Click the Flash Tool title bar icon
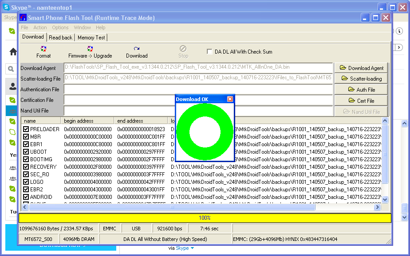410x256 pixels. (23, 17)
